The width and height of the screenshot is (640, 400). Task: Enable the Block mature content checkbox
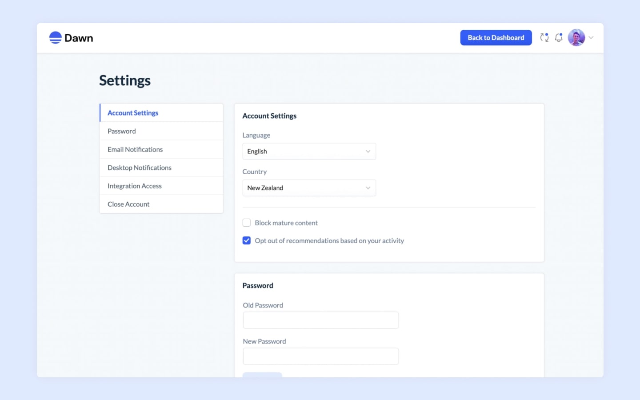pos(247,223)
